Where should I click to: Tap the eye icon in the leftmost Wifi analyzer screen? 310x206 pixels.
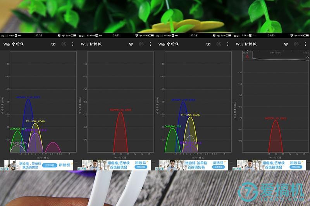pyautogui.click(x=53, y=44)
